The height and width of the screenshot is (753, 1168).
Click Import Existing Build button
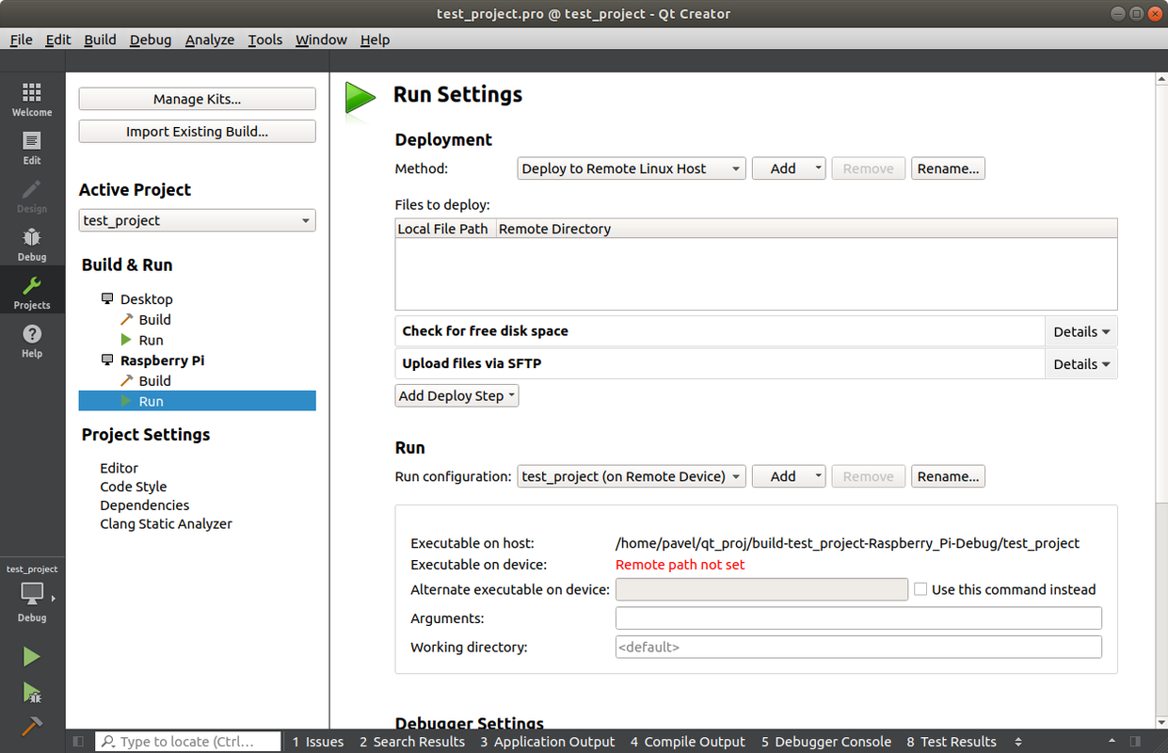tap(197, 131)
